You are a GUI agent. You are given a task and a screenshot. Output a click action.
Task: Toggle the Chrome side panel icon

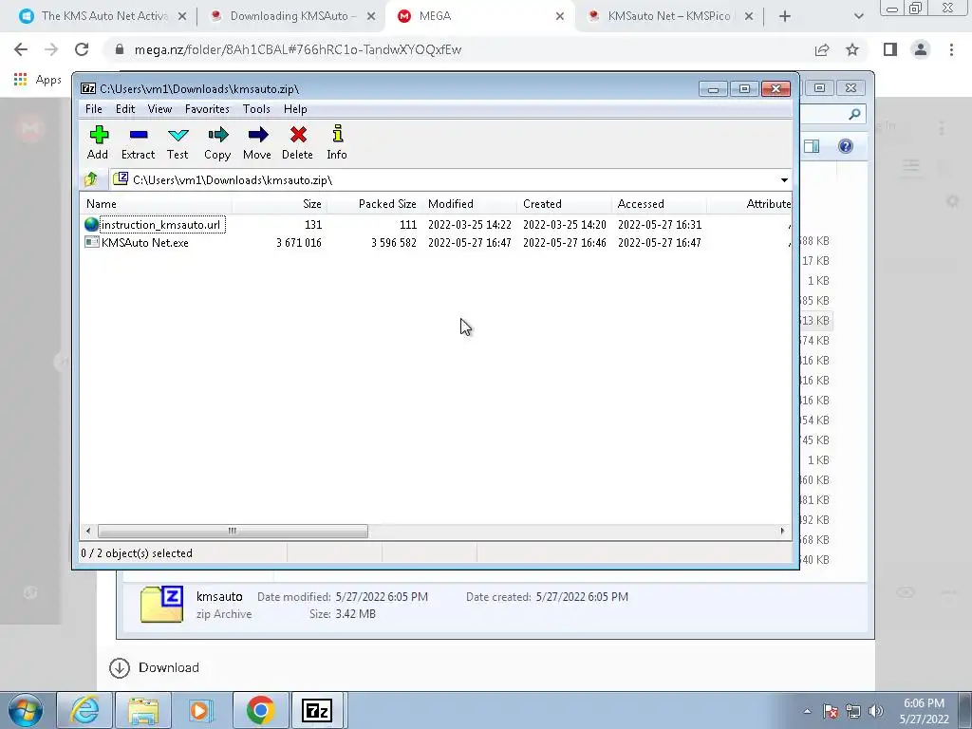coord(890,49)
